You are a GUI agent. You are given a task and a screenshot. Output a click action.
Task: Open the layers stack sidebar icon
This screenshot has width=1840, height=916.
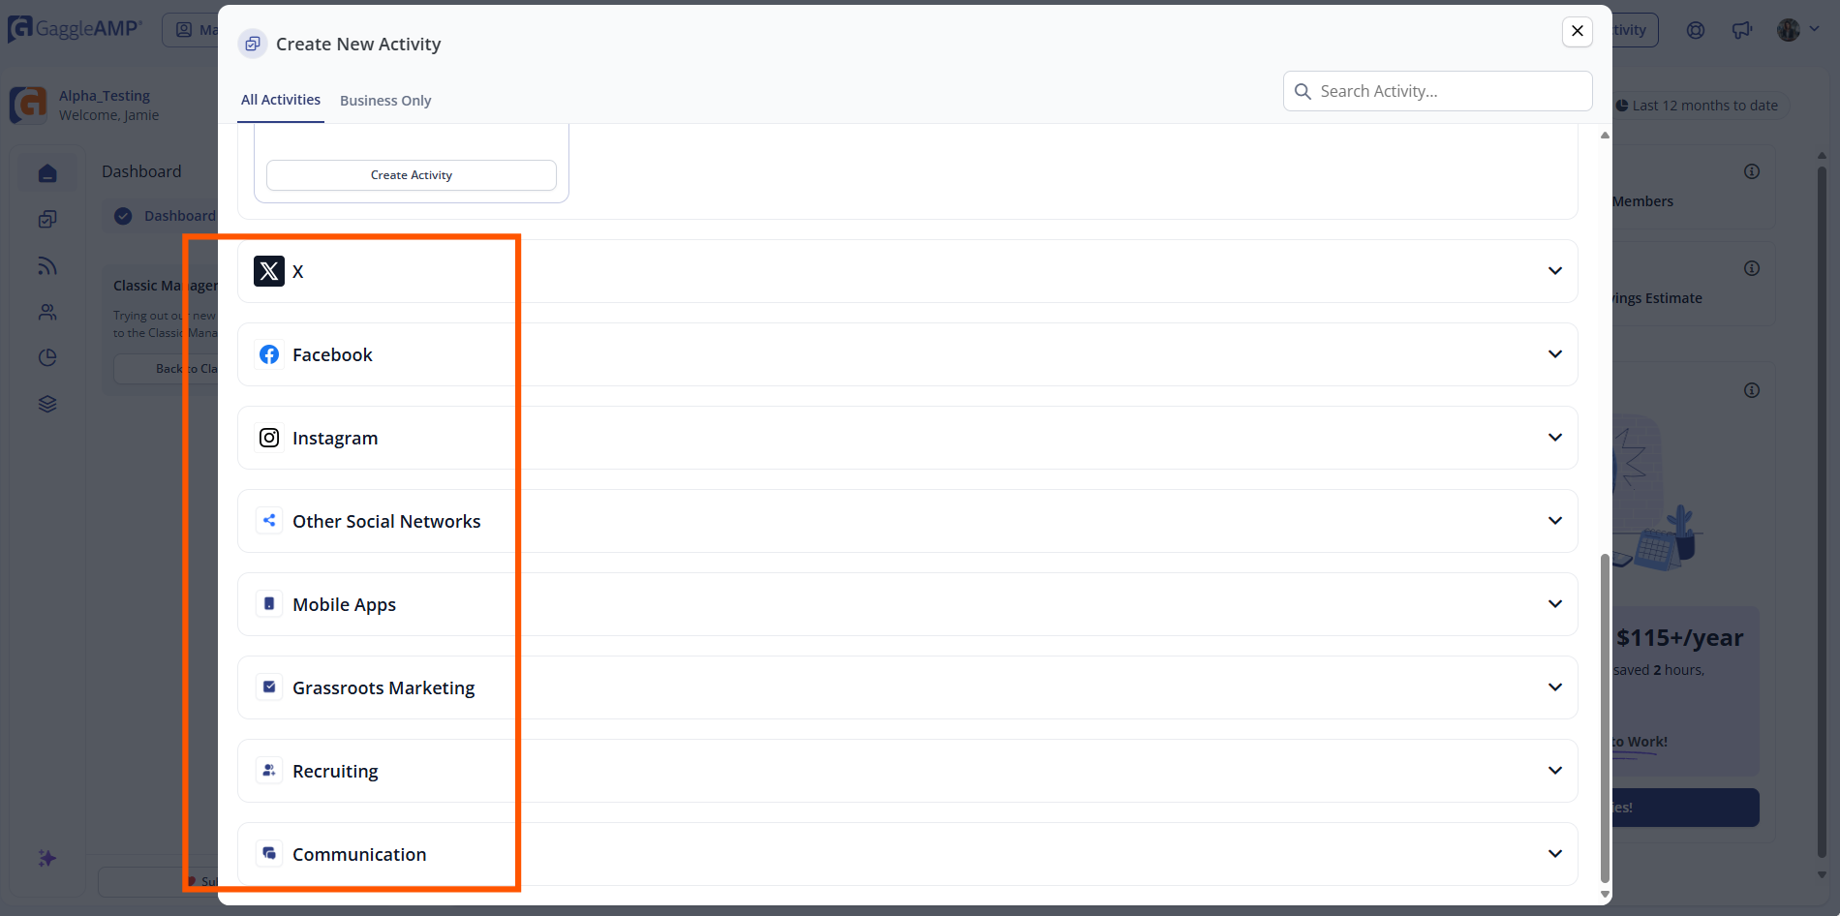[47, 404]
